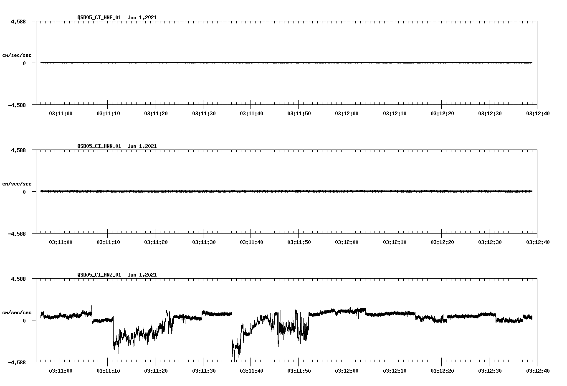The image size is (567, 386).
Task: Click 03:12:00 time label under HNZ plot
Action: point(347,371)
